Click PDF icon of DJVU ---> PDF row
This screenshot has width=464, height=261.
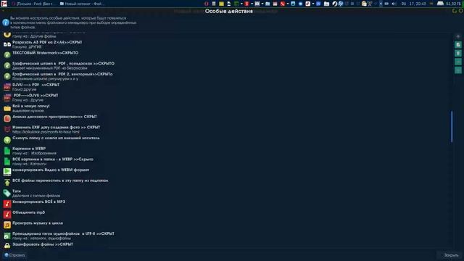coord(7,87)
